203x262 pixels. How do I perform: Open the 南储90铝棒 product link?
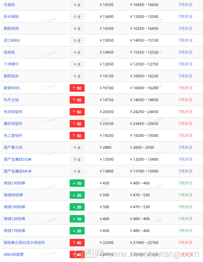click(x=13, y=195)
